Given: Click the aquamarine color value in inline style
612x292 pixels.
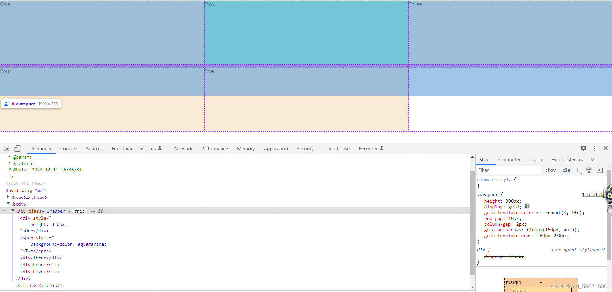Looking at the screenshot, I should click(91, 244).
